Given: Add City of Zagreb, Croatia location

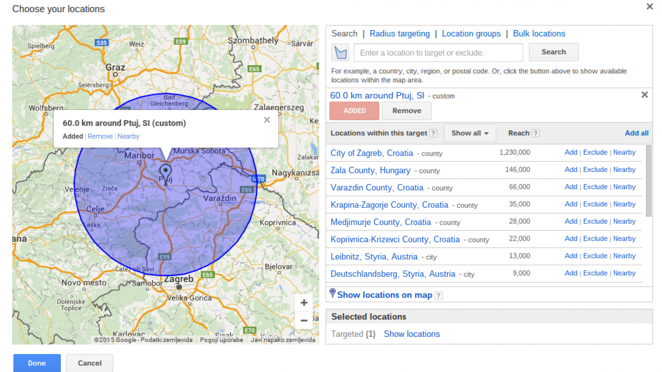Looking at the screenshot, I should [570, 152].
